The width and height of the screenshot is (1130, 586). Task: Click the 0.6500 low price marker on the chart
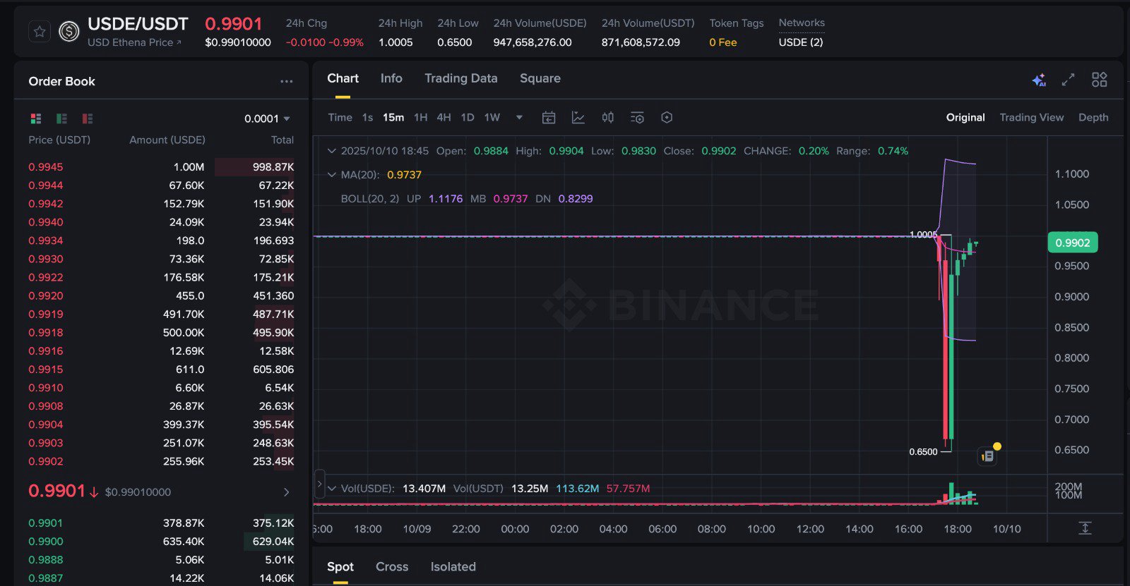[923, 452]
